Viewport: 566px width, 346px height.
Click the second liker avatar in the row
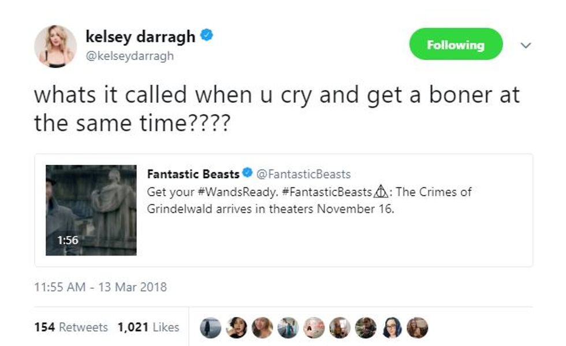coord(237,328)
